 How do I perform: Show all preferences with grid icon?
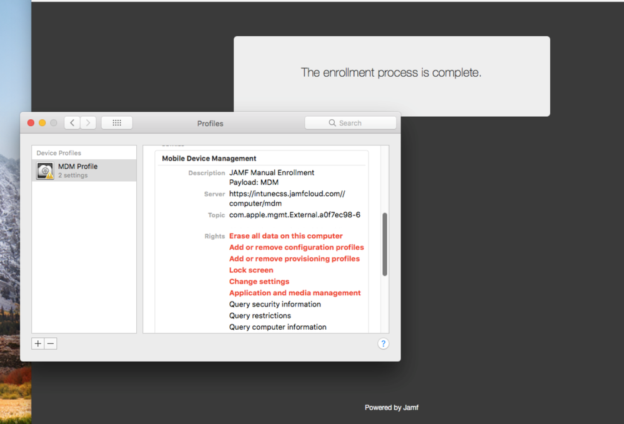pos(117,123)
